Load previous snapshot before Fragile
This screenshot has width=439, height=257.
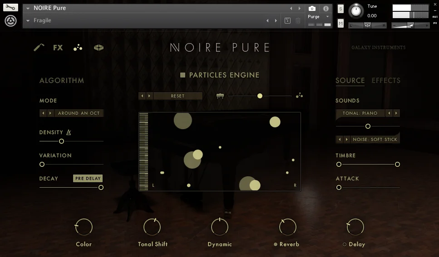(x=267, y=20)
